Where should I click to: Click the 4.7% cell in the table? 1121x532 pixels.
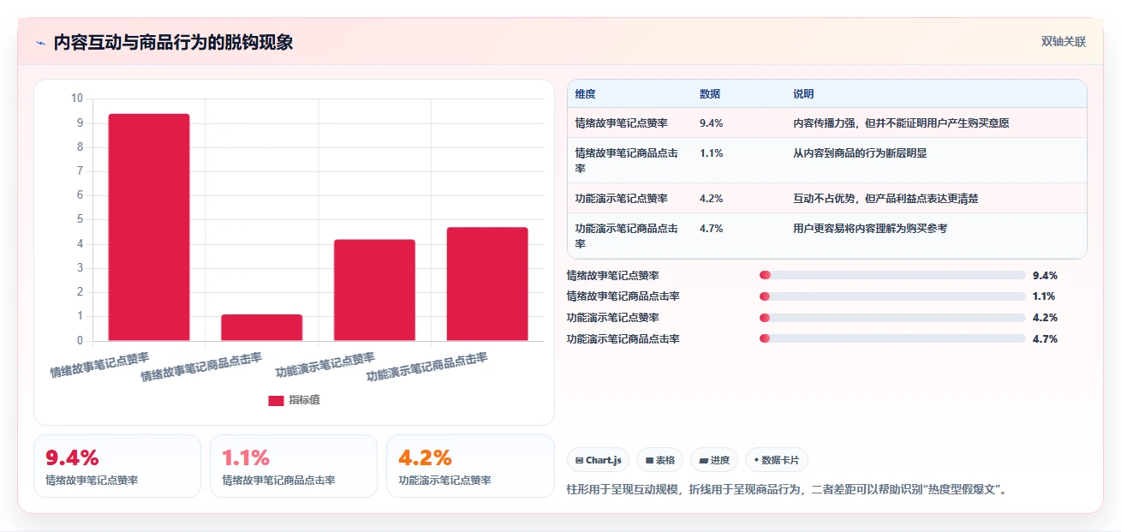(x=712, y=229)
